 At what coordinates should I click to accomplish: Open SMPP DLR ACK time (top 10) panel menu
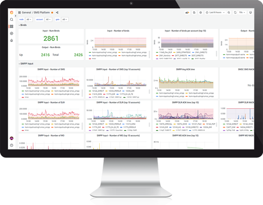pyautogui.click(x=185, y=102)
